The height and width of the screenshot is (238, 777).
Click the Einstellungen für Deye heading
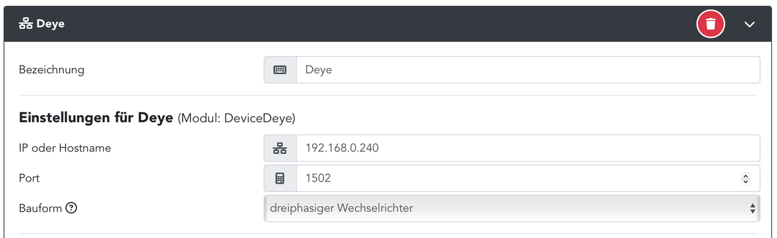[x=96, y=118]
